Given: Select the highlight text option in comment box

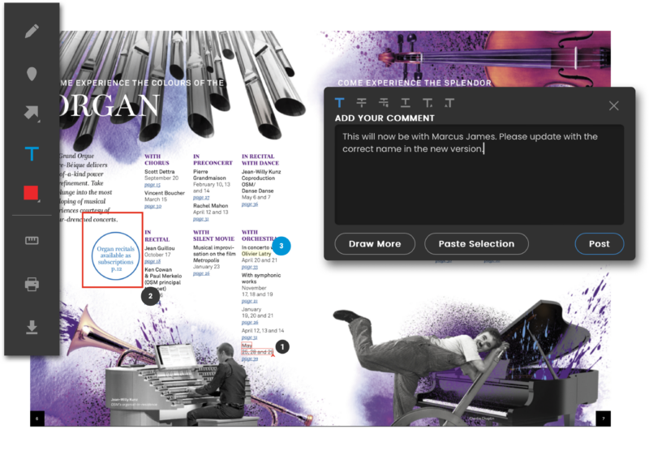Looking at the screenshot, I should pos(339,102).
